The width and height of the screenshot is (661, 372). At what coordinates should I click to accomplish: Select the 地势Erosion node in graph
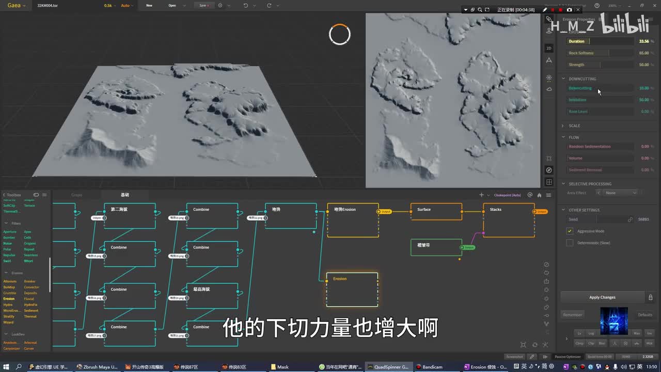(x=353, y=220)
